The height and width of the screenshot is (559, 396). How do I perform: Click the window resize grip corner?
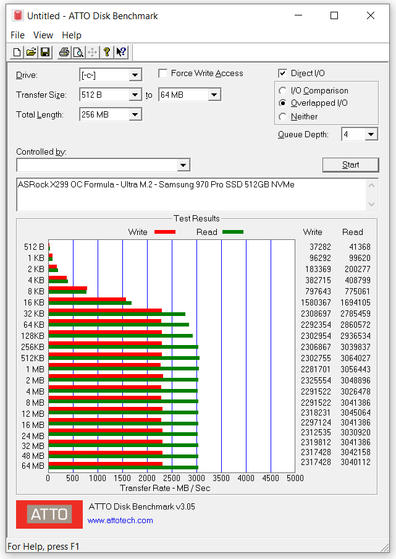(385, 548)
